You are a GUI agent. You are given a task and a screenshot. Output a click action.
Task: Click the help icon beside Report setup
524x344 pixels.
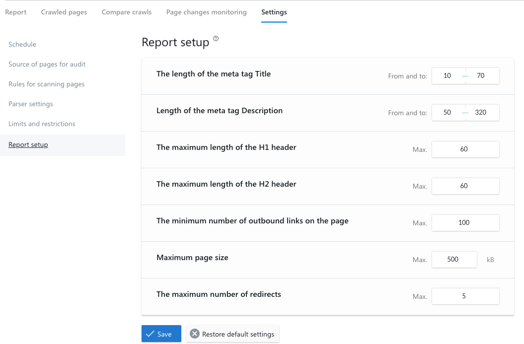click(216, 39)
